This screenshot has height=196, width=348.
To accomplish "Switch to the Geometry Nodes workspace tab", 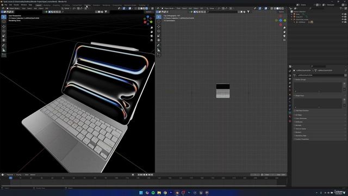I will (x=130, y=5).
